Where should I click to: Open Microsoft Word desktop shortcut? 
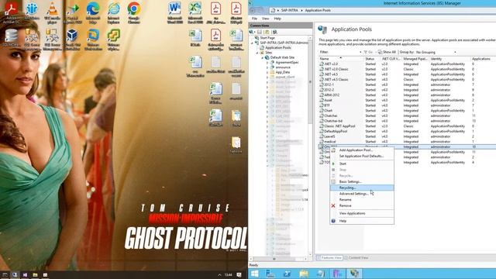174,12
